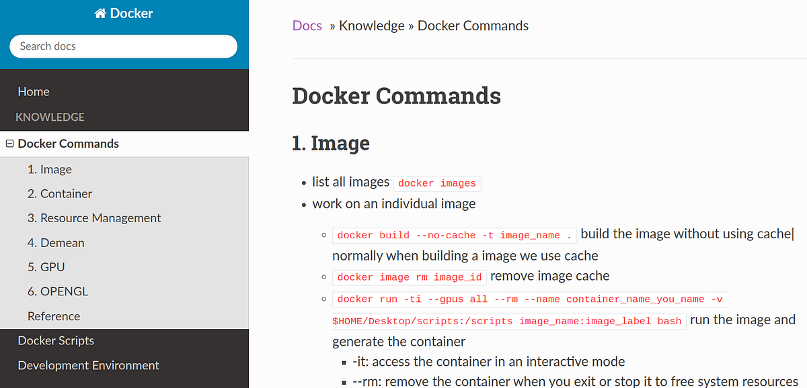
Task: Open "2. Container" from the sidebar
Action: (59, 193)
